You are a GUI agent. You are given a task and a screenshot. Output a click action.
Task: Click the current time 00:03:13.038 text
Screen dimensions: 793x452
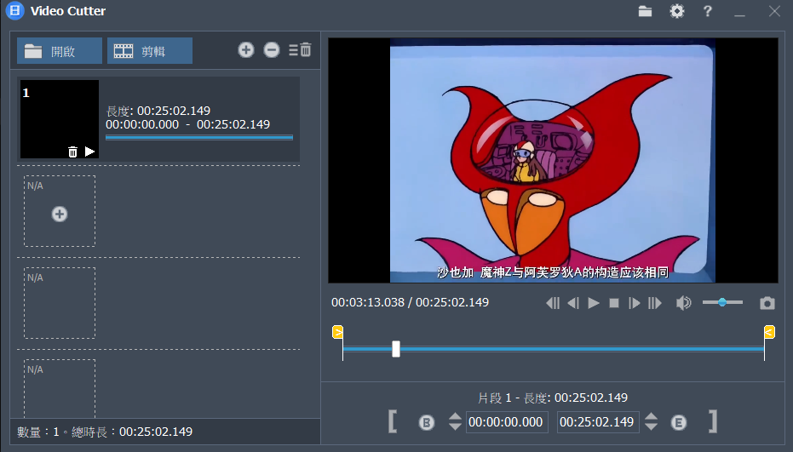368,302
